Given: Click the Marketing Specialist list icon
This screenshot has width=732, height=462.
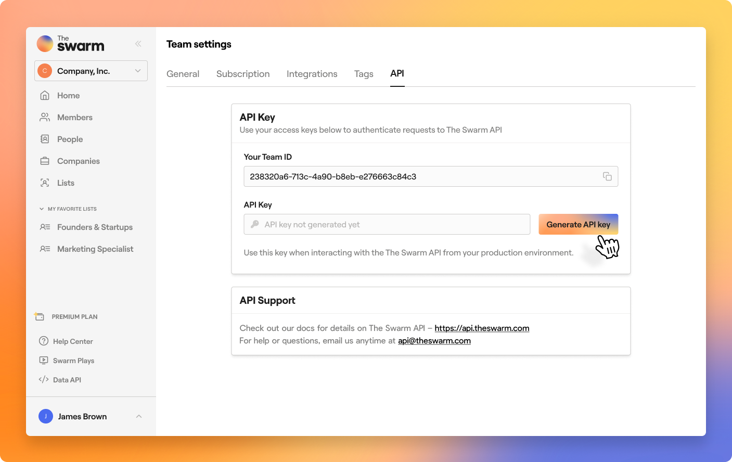Looking at the screenshot, I should pyautogui.click(x=45, y=249).
